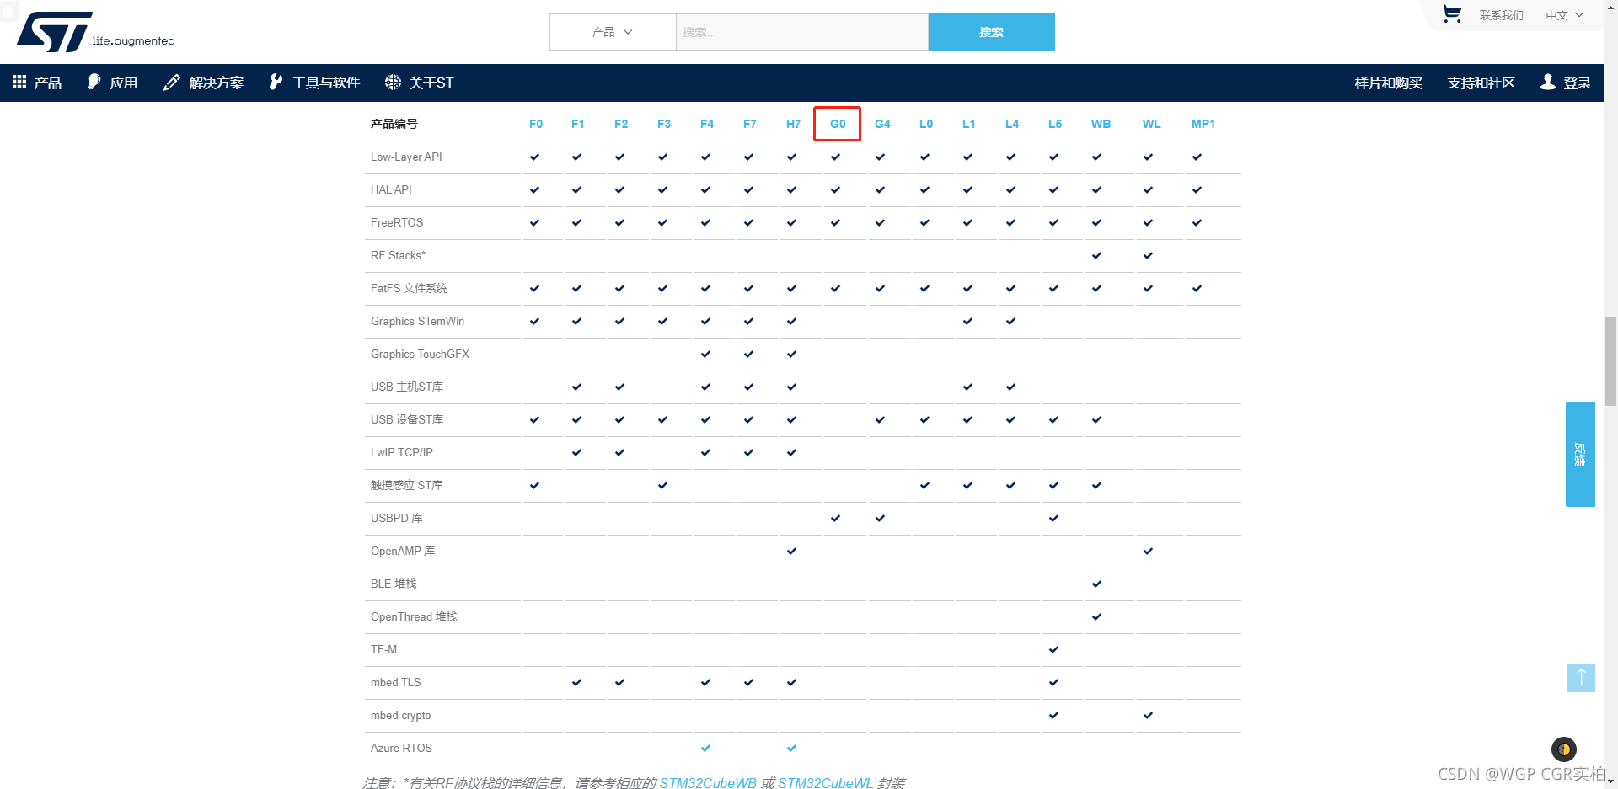Open the STM32CubeWB link in note
Viewport: 1618px width, 789px height.
tap(708, 783)
